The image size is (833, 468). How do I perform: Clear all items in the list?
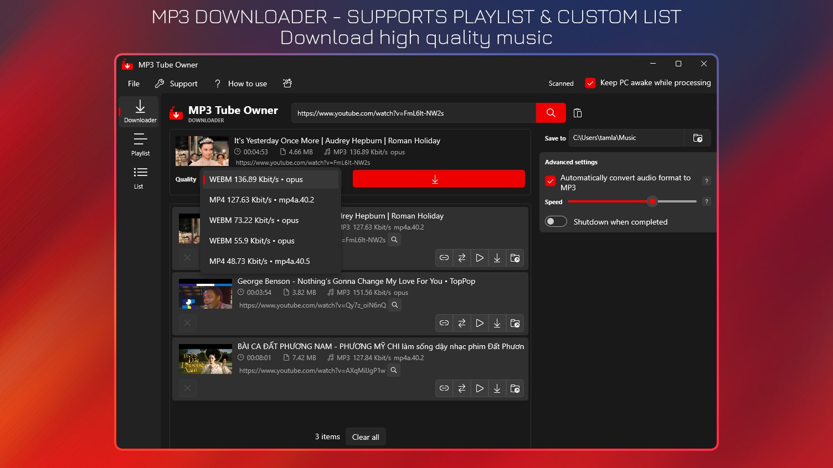[x=366, y=436]
